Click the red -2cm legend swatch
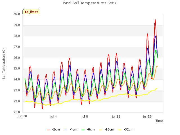 tap(48, 130)
